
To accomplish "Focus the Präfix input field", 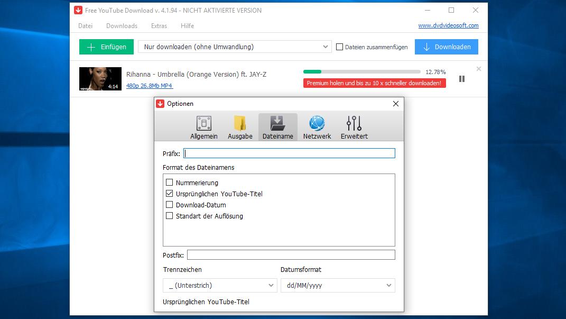I will tap(289, 153).
